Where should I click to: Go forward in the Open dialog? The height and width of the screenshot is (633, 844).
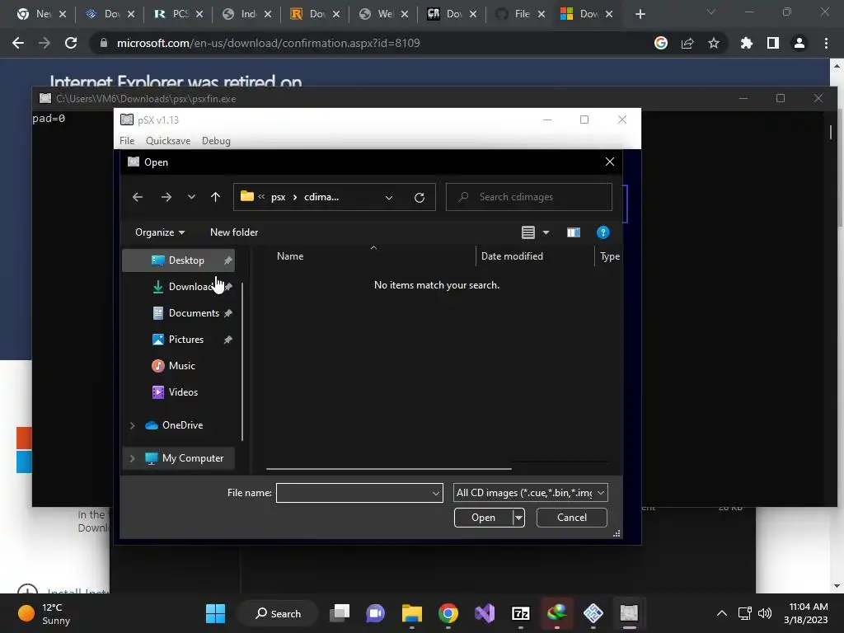(166, 197)
